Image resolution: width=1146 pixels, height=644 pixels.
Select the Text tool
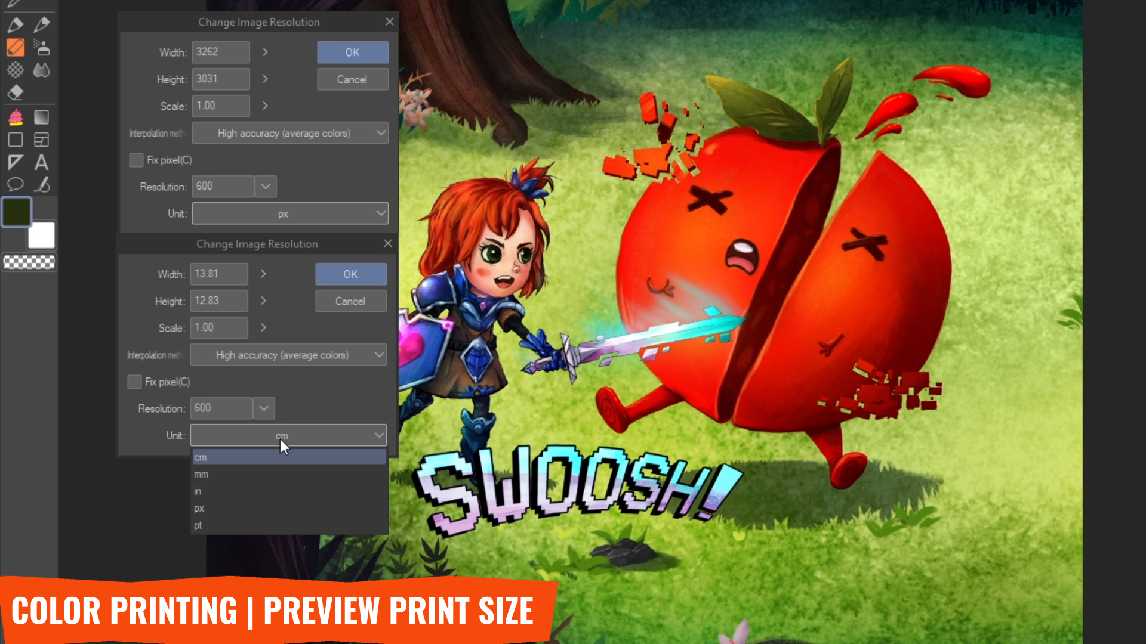[41, 162]
